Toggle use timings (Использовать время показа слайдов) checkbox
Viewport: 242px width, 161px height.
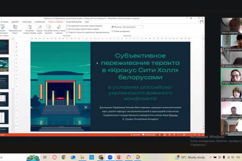click(x=67, y=29)
